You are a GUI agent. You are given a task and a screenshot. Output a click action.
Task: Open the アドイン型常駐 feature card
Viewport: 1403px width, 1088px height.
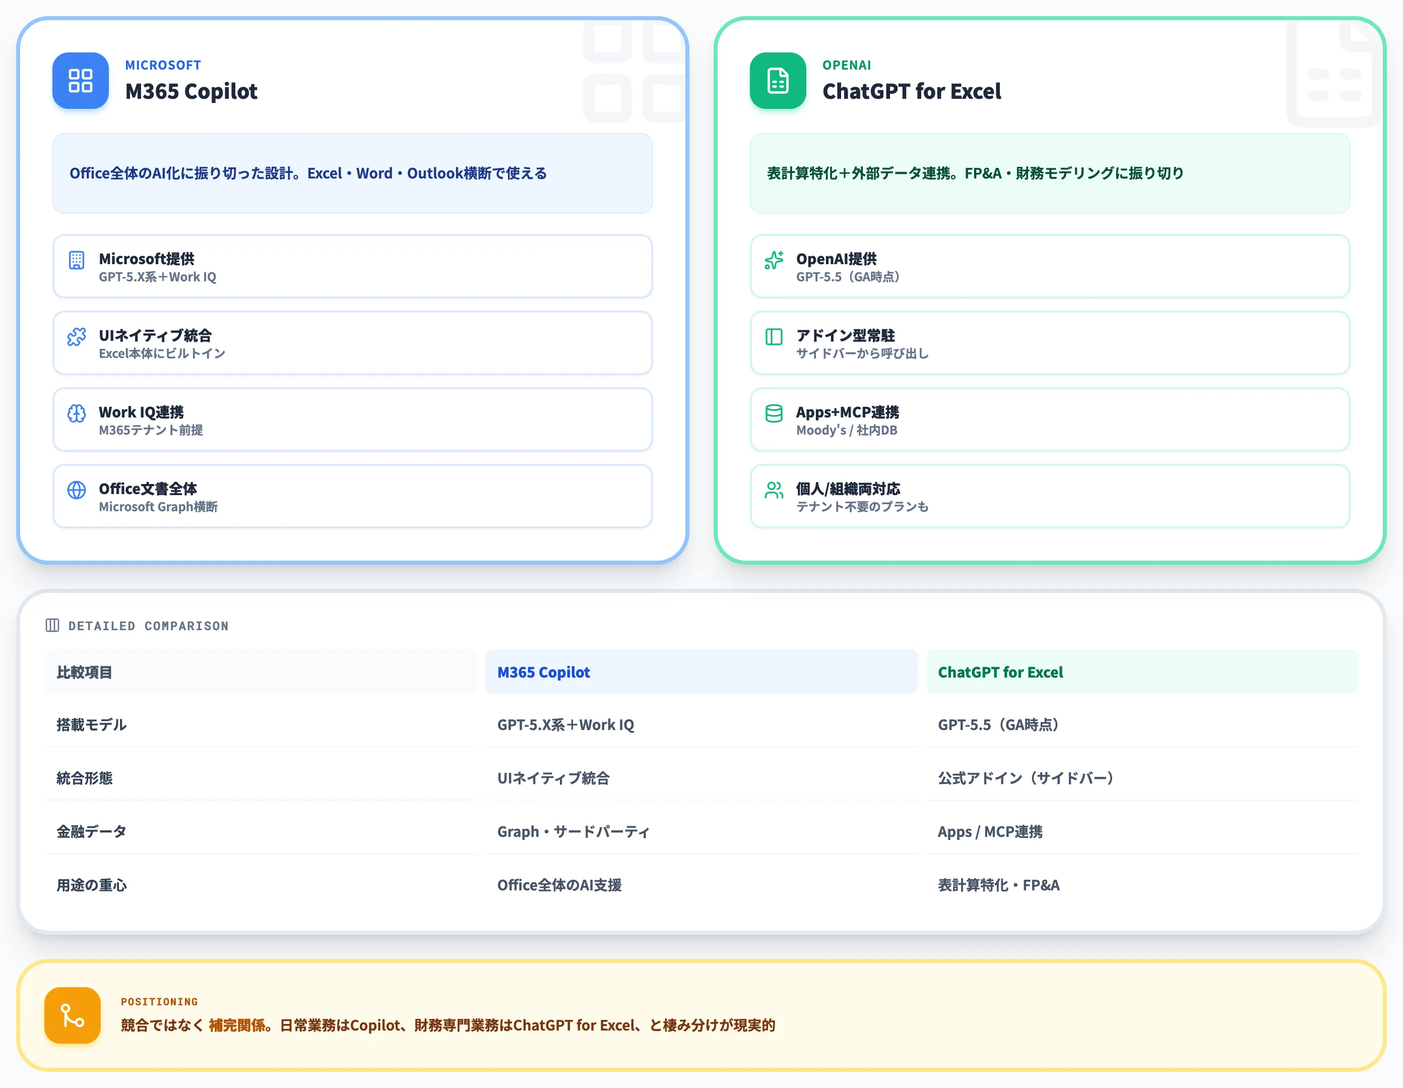coord(1050,343)
